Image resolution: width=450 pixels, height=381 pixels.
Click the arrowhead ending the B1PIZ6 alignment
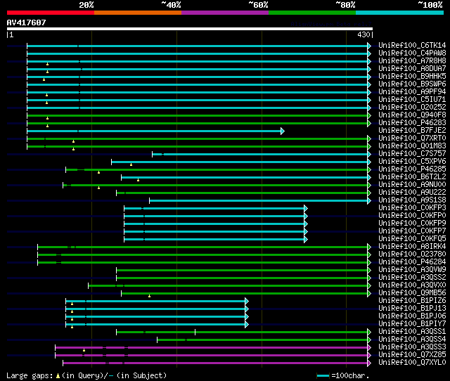tap(247, 302)
